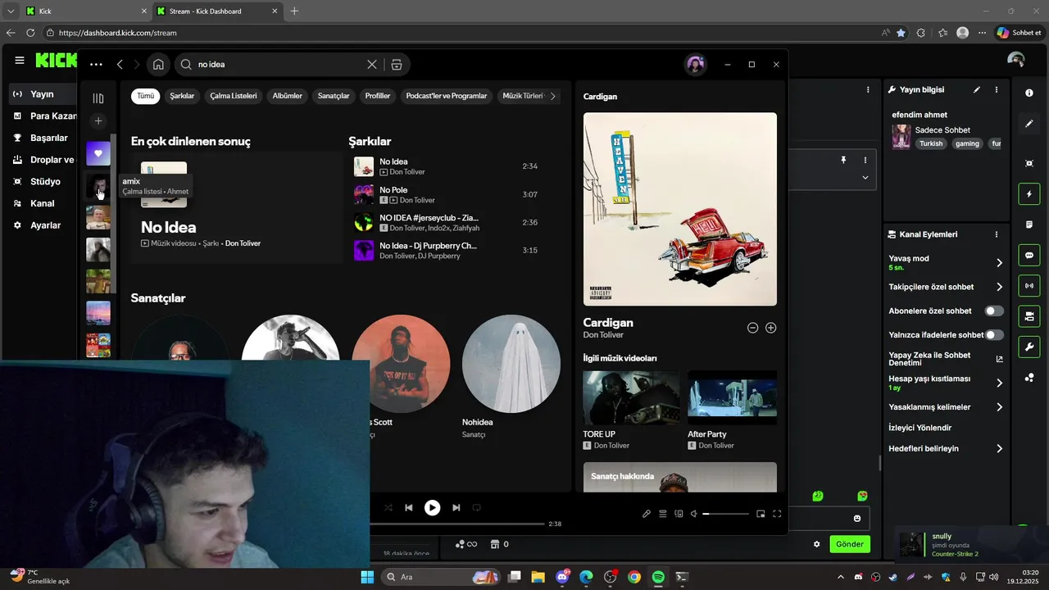Mute Spotify volume speaker icon
Screen dimensions: 1049x590
point(694,514)
